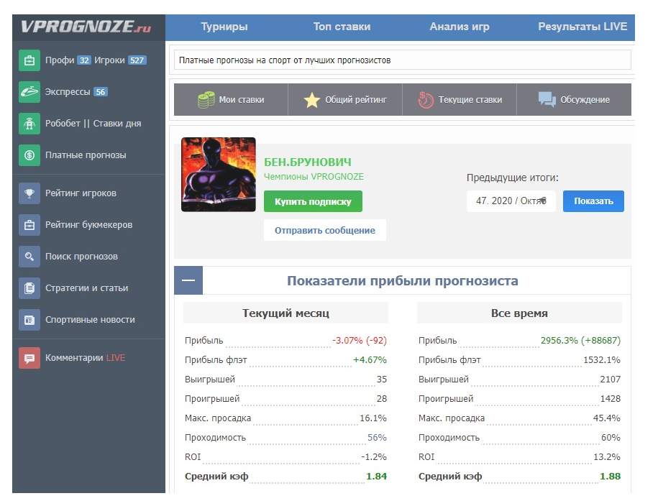Open Анализ игр in top navigation

(460, 27)
